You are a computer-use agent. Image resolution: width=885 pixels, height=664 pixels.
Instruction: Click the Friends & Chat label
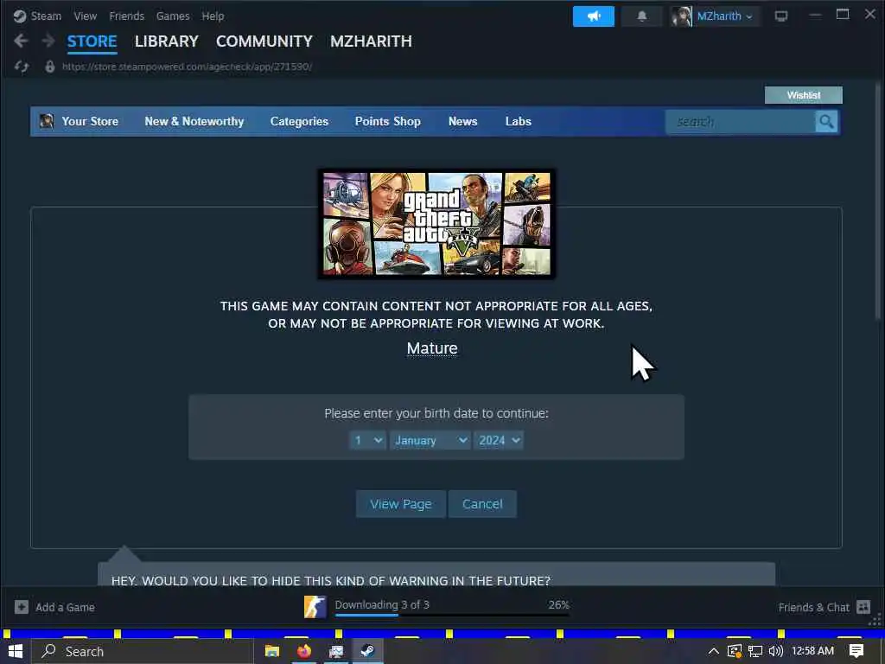coord(813,607)
